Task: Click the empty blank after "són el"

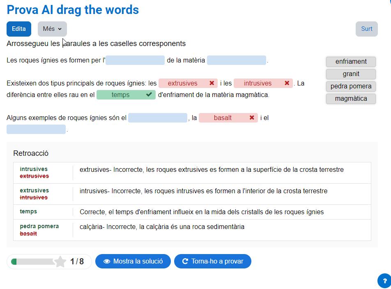Action: click(158, 118)
